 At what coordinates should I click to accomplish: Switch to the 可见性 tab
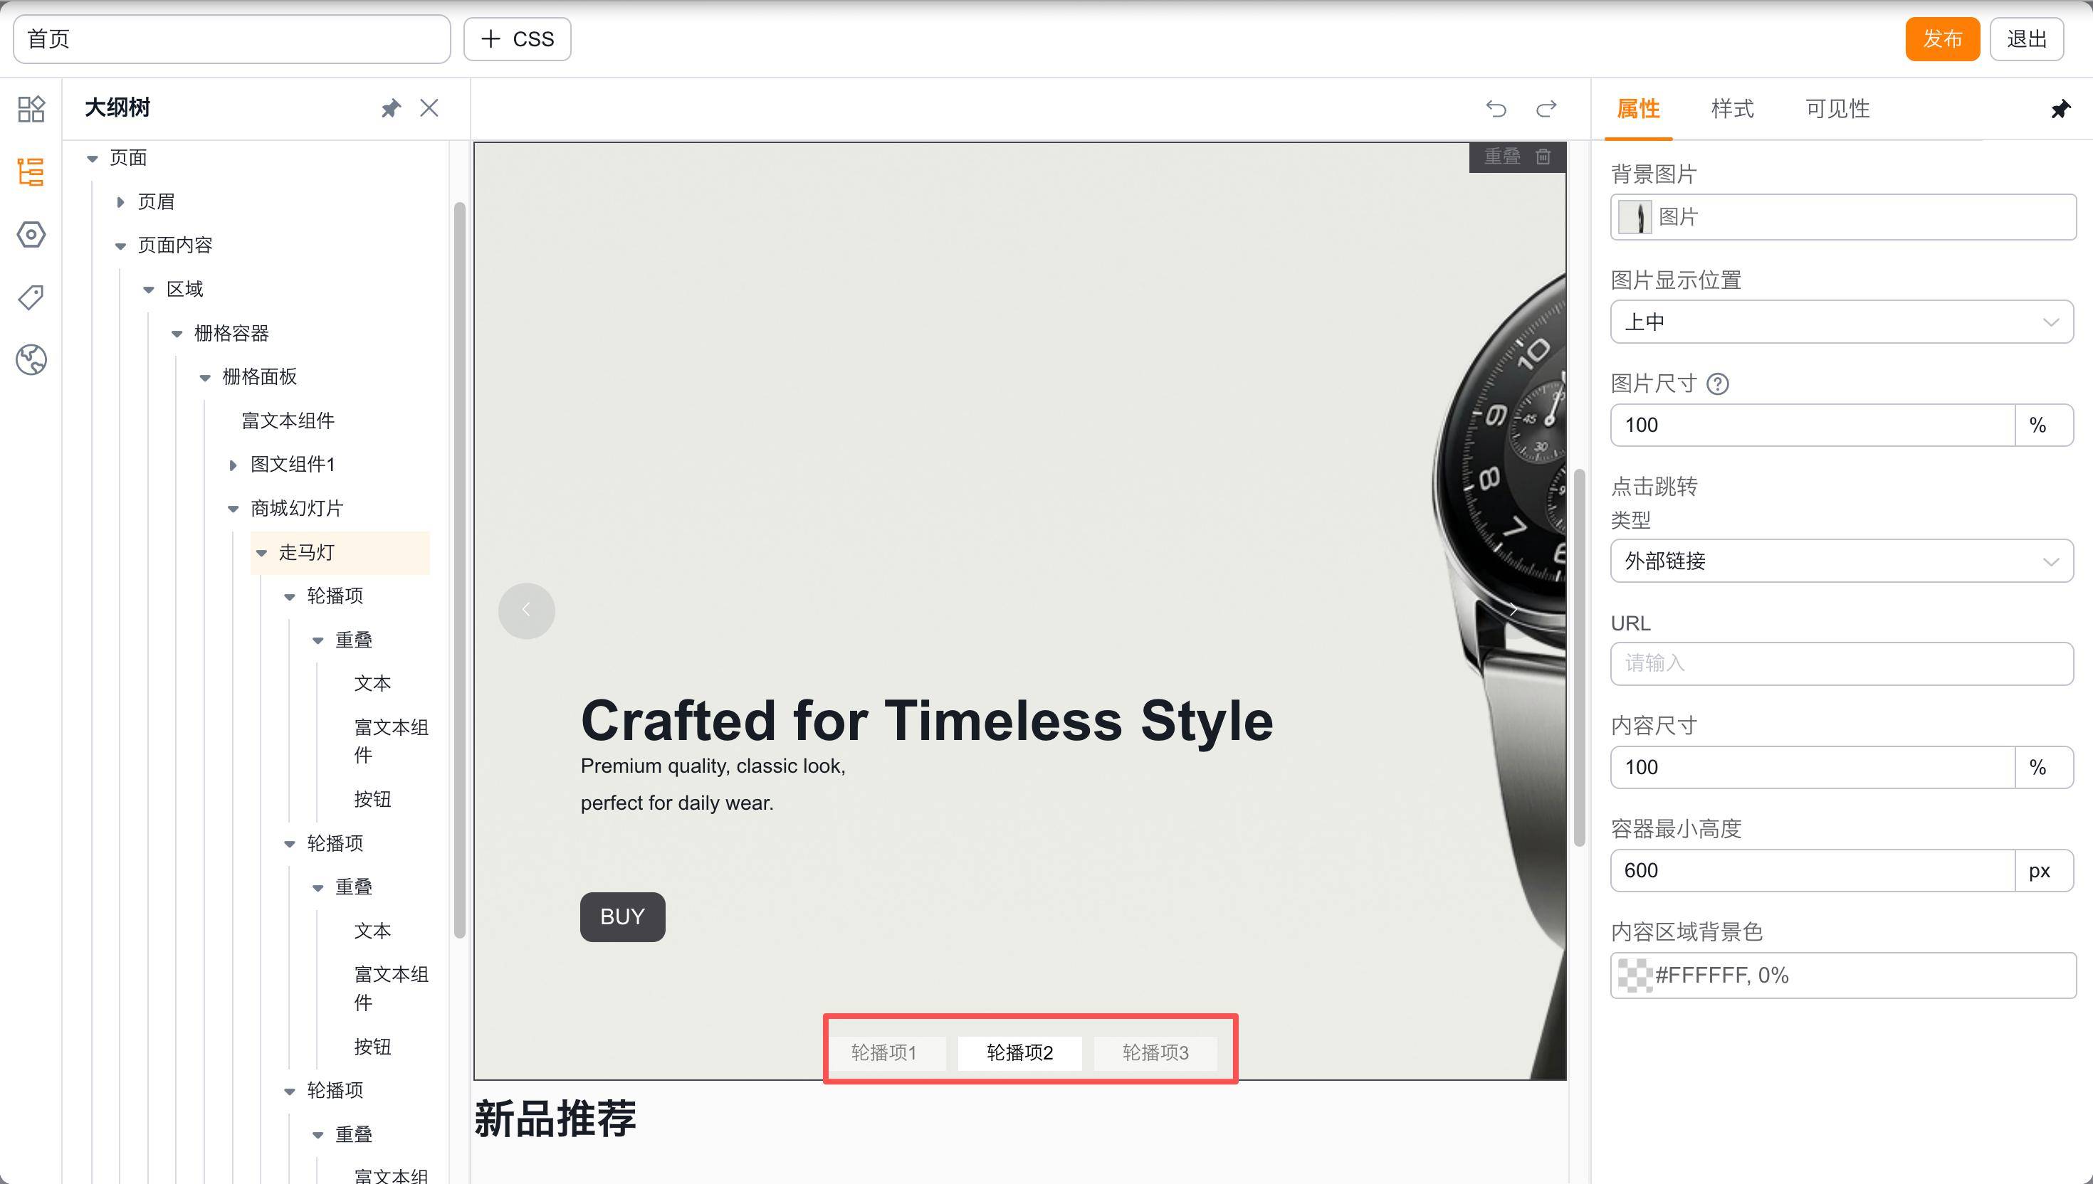[1837, 109]
